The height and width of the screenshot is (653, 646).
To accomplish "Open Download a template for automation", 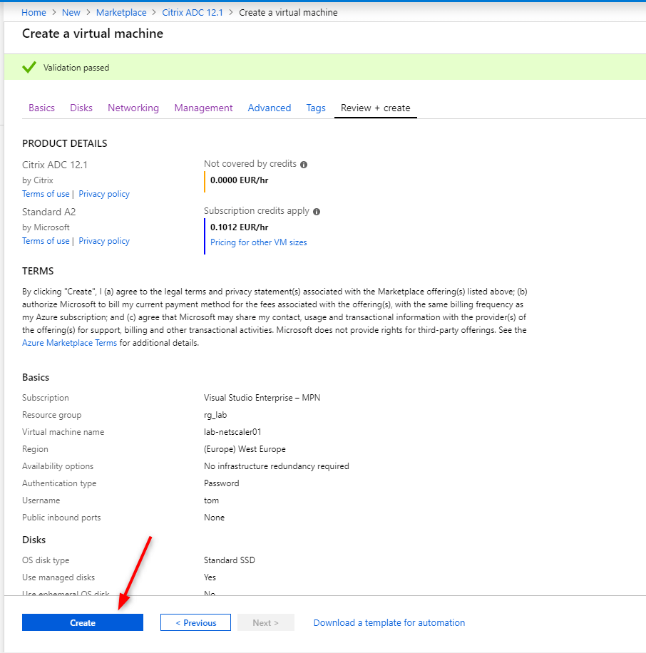I will [389, 622].
